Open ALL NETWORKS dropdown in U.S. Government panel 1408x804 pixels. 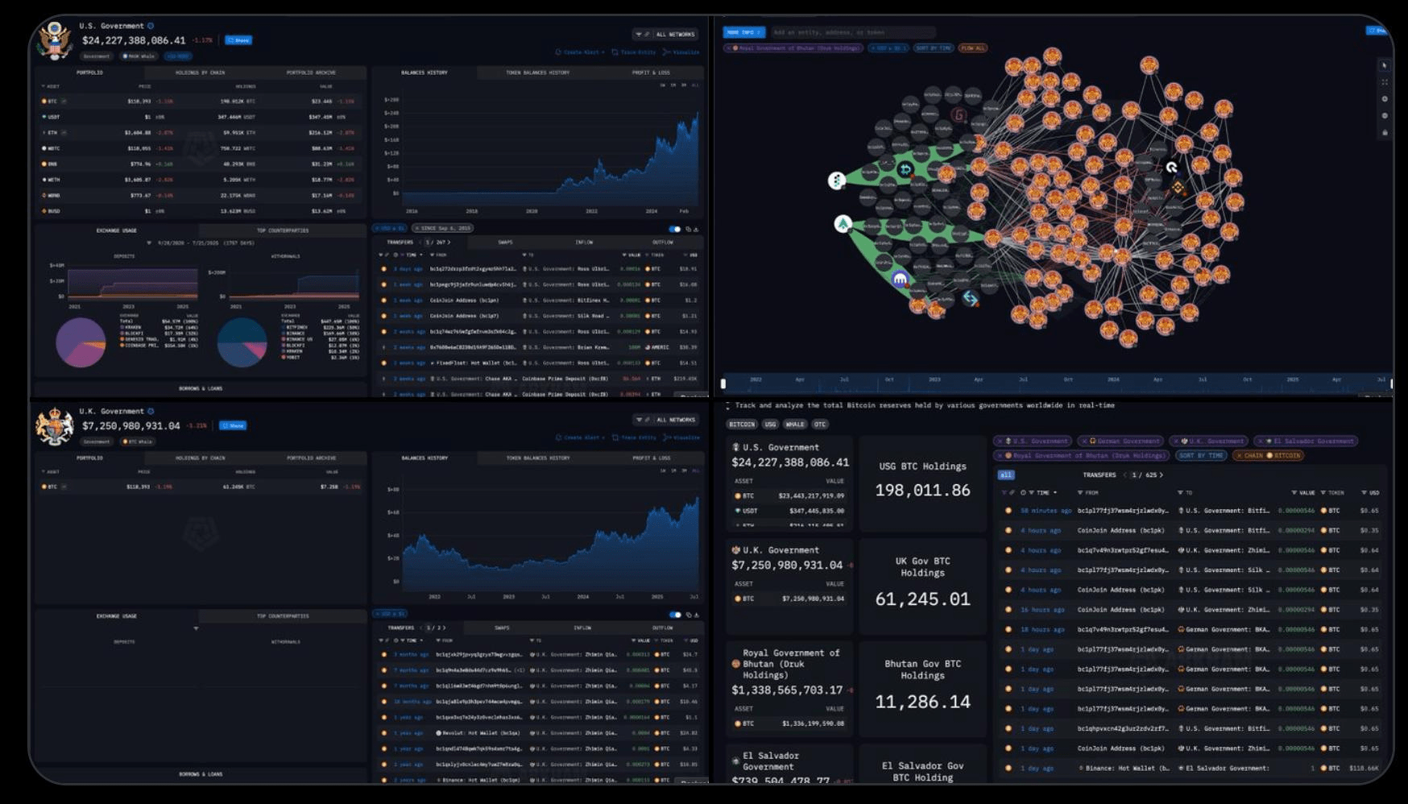tap(665, 35)
